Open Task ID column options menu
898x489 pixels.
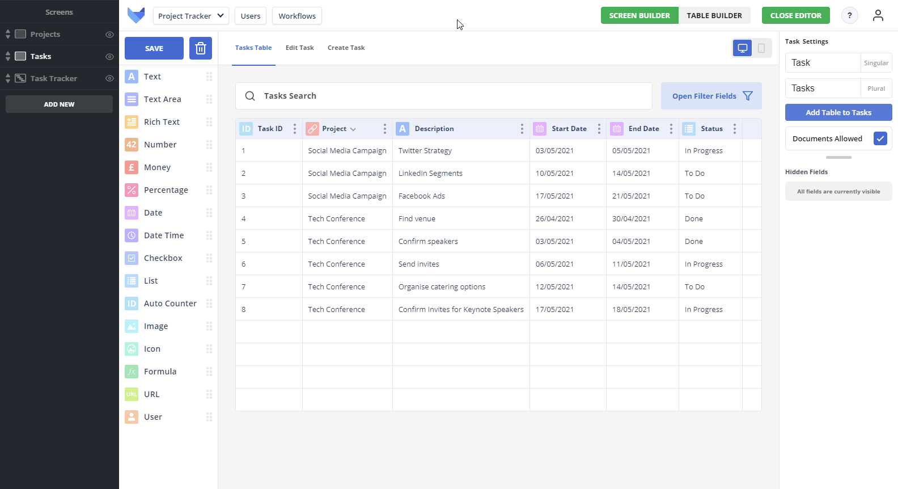pyautogui.click(x=295, y=129)
